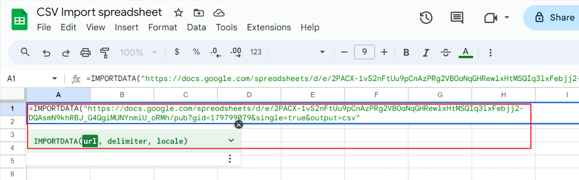Image resolution: width=579 pixels, height=180 pixels.
Task: Open the name box dropdown arrow
Action: (55, 78)
